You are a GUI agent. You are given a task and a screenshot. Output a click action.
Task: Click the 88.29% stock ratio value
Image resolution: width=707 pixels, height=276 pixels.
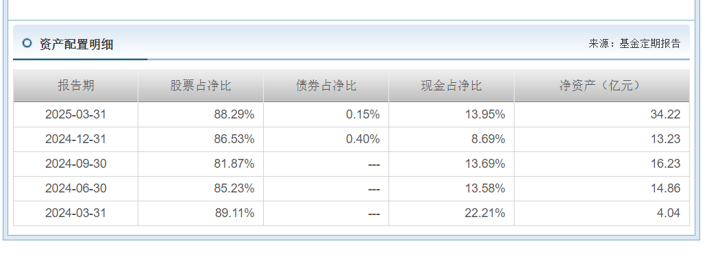234,114
